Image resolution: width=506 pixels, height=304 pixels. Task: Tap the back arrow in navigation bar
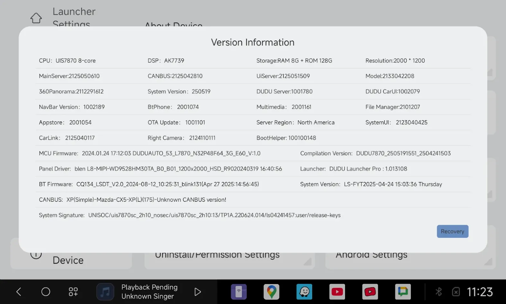(x=19, y=292)
